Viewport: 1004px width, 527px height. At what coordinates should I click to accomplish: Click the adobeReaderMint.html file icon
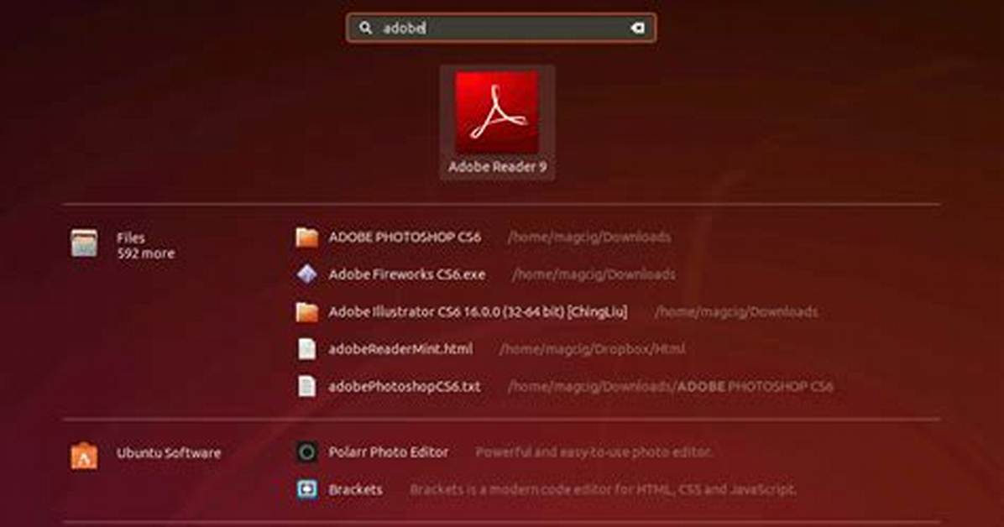(x=306, y=349)
